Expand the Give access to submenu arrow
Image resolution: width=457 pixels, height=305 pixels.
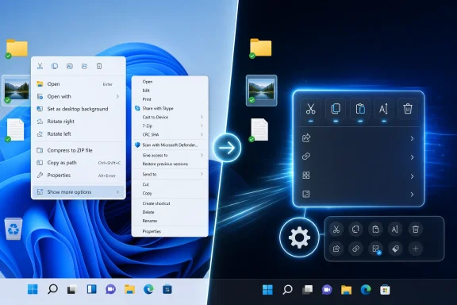point(202,155)
